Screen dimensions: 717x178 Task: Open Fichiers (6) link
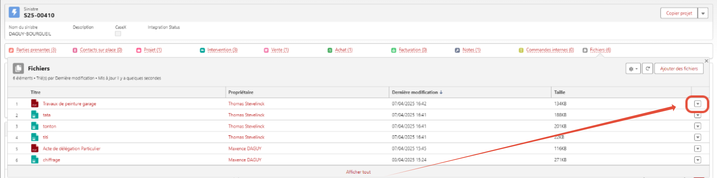point(600,50)
